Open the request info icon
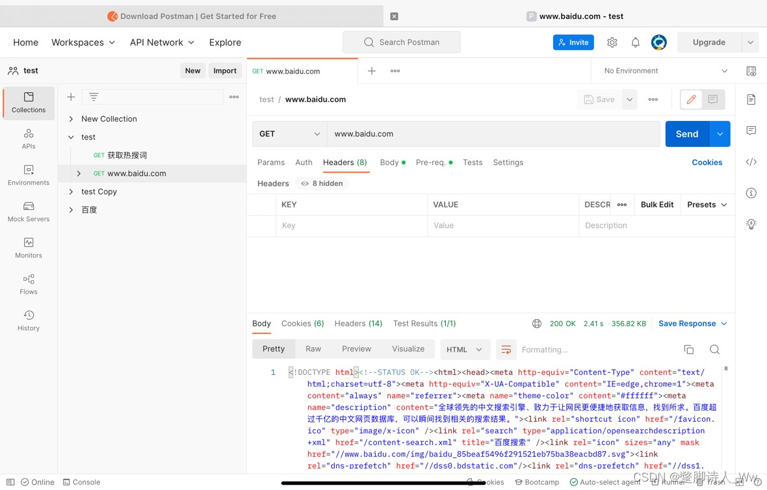The height and width of the screenshot is (490, 767). (x=751, y=193)
